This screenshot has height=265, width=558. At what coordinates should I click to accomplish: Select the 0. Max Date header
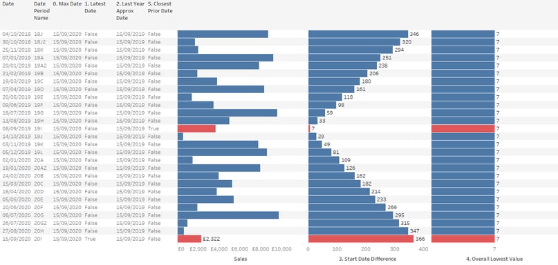pos(68,4)
